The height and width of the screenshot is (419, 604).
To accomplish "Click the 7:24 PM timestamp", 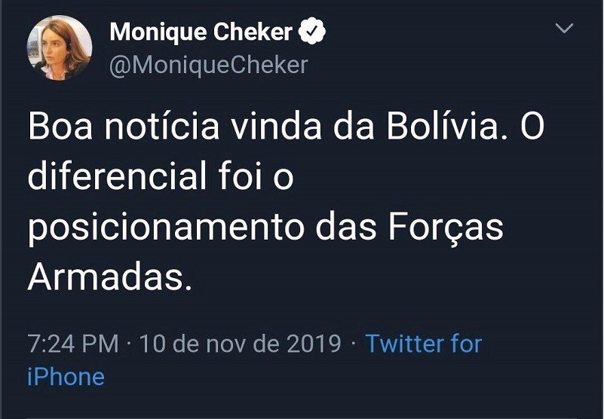I will [x=72, y=344].
